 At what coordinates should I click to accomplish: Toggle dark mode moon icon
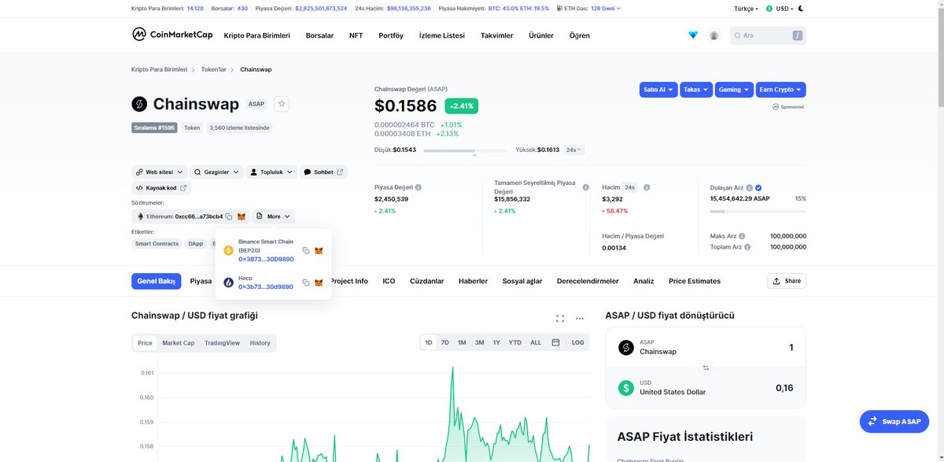[801, 9]
